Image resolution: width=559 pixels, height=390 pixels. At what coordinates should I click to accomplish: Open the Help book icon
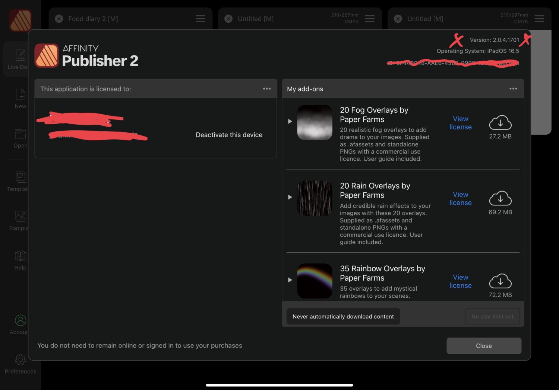tap(20, 256)
